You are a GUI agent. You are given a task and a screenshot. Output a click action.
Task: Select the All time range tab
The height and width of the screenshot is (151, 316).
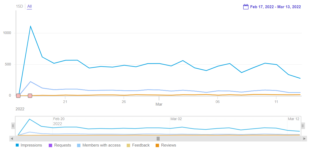[x=29, y=6]
